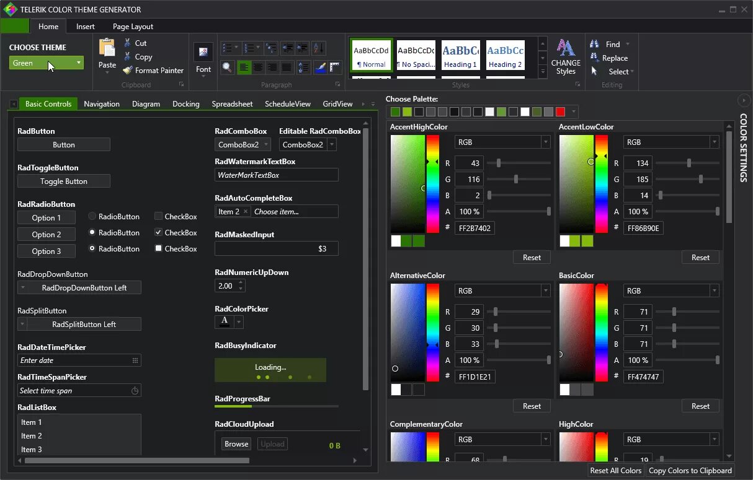The image size is (753, 480).
Task: Click the justify alignment icon
Action: click(287, 67)
